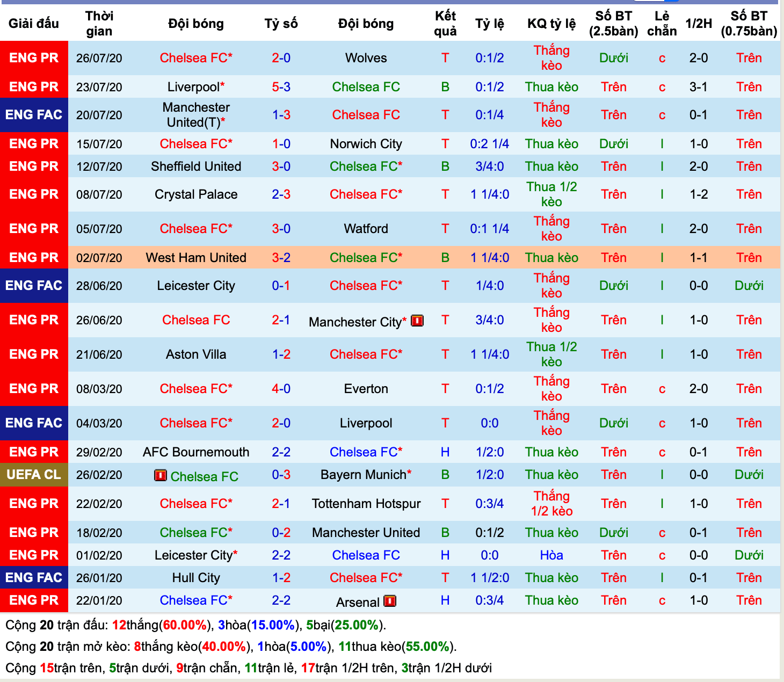Screen dimensions: 784x682
Task: Select AFC Bournemouth team name
Action: pyautogui.click(x=196, y=452)
